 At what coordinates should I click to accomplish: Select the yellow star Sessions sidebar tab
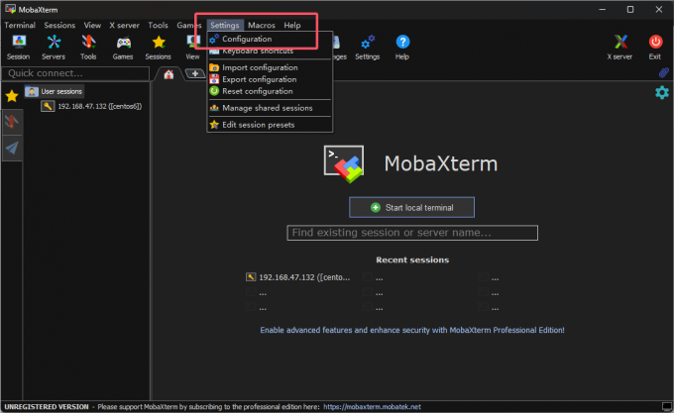12,96
